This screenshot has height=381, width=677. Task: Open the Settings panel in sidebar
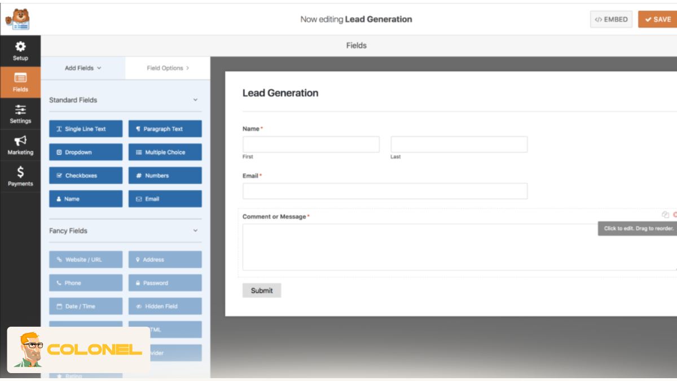click(x=20, y=115)
